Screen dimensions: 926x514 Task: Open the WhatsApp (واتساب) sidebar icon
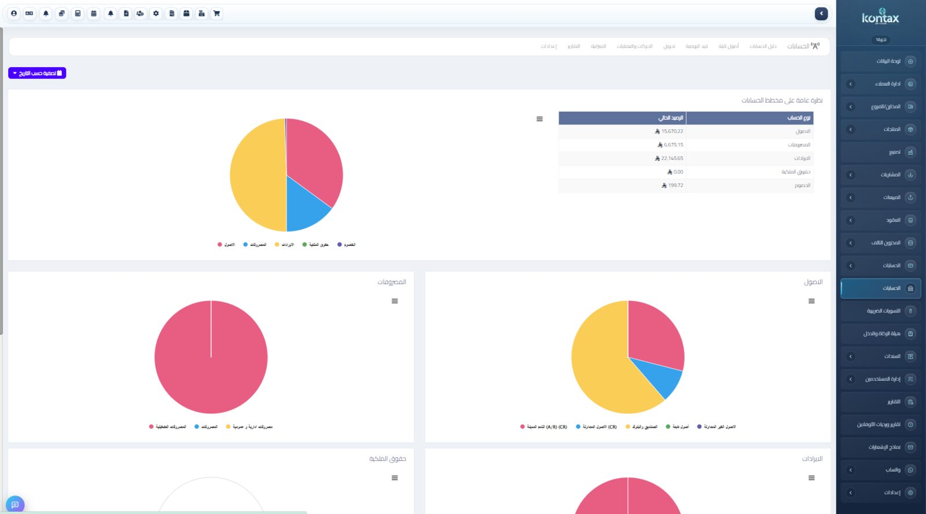910,470
